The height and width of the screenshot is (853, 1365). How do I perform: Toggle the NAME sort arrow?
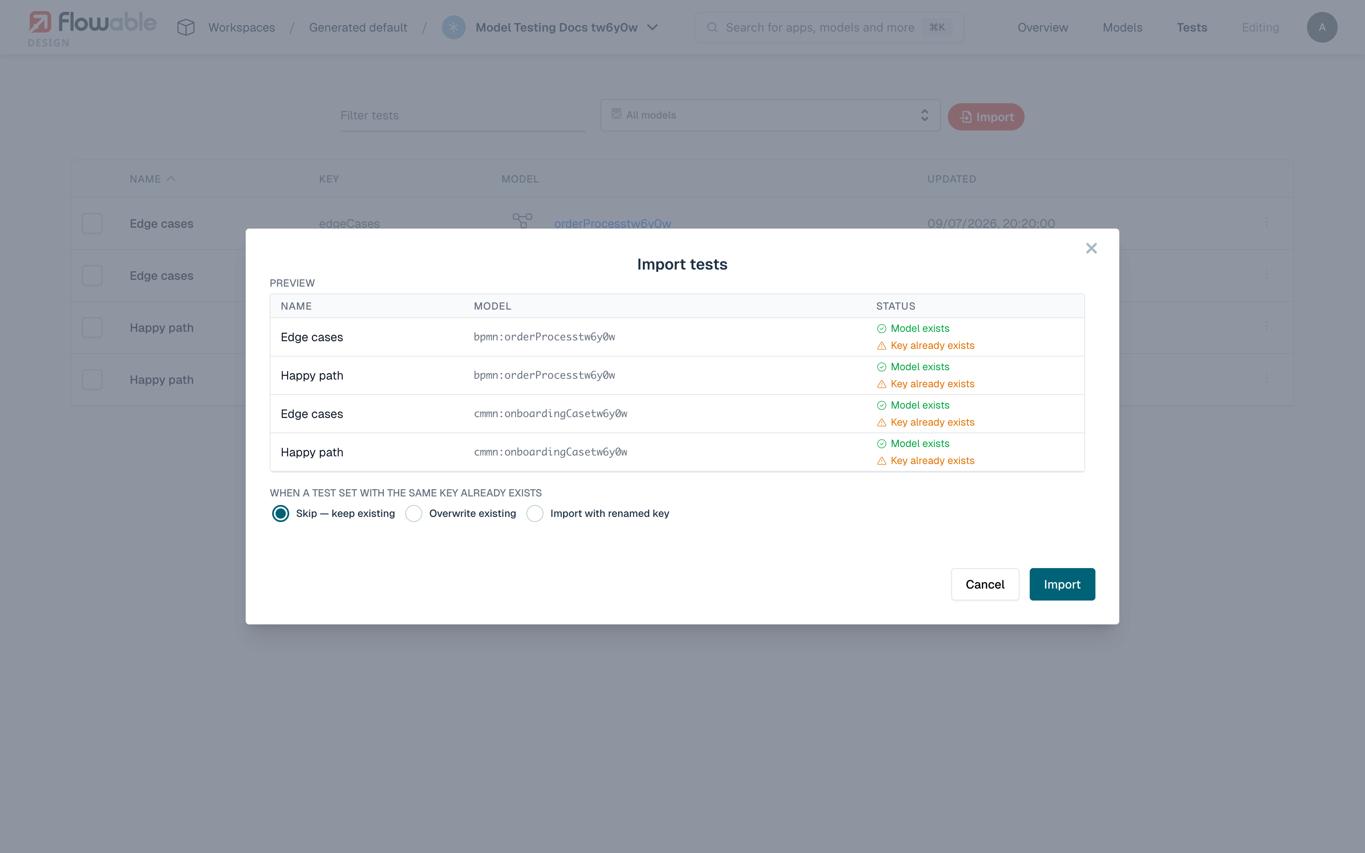171,178
